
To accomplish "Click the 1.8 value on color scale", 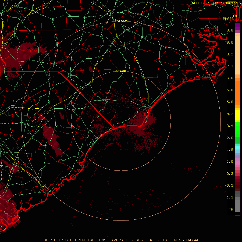I will (230, 150).
